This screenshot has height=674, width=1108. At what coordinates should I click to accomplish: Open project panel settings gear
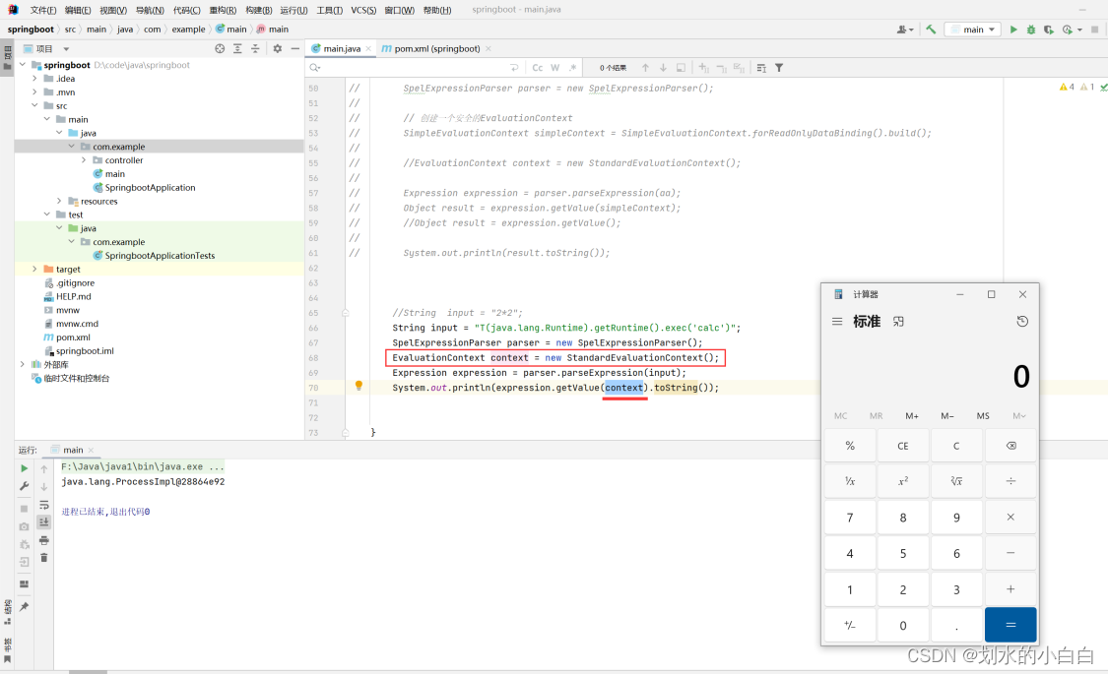click(x=277, y=48)
